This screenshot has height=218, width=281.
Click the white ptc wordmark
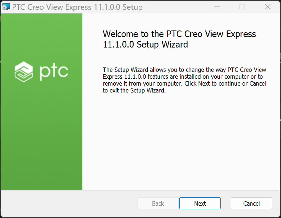(x=54, y=73)
